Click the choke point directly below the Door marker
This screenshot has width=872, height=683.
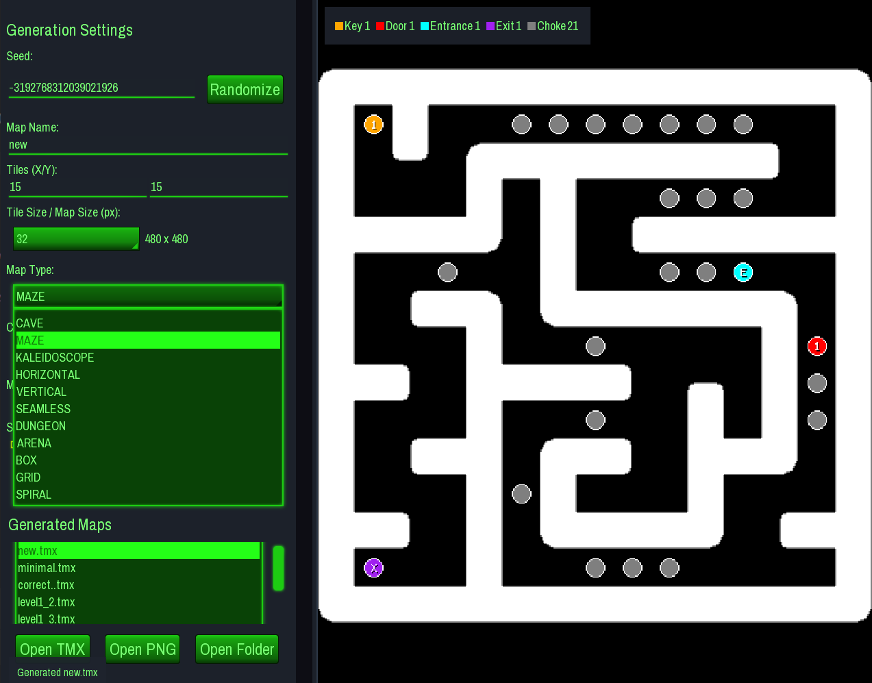point(817,384)
